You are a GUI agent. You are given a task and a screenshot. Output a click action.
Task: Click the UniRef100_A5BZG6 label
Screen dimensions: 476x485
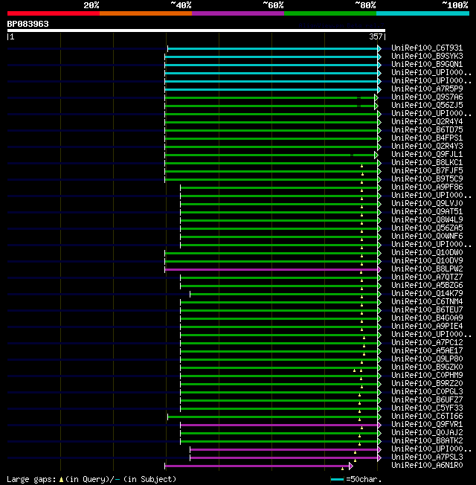(x=427, y=285)
